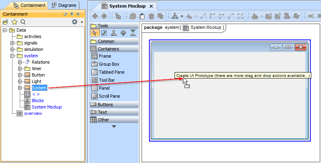Open the Tools palette group
This screenshot has height=163, width=321.
coord(114,26)
